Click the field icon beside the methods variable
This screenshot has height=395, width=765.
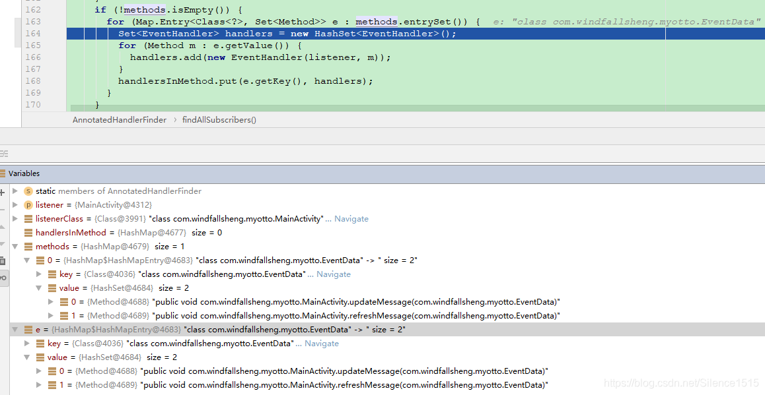(28, 247)
